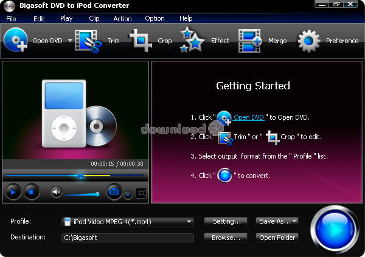The width and height of the screenshot is (365, 257).
Task: Click the yellow trimmed segment on seek bar
Action: (97, 176)
